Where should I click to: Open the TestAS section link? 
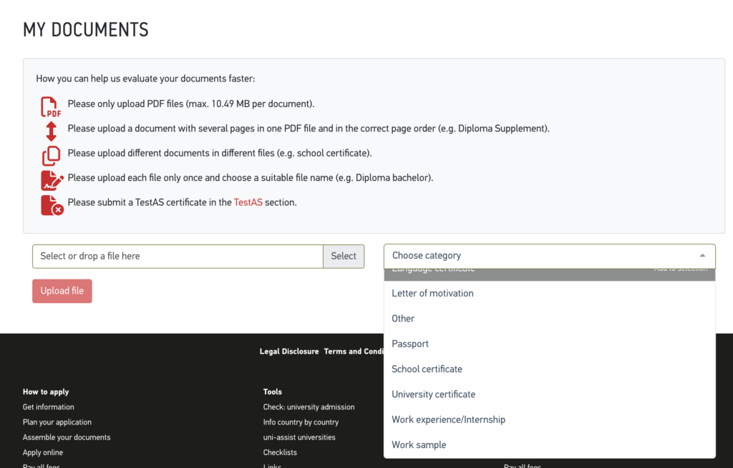(248, 202)
